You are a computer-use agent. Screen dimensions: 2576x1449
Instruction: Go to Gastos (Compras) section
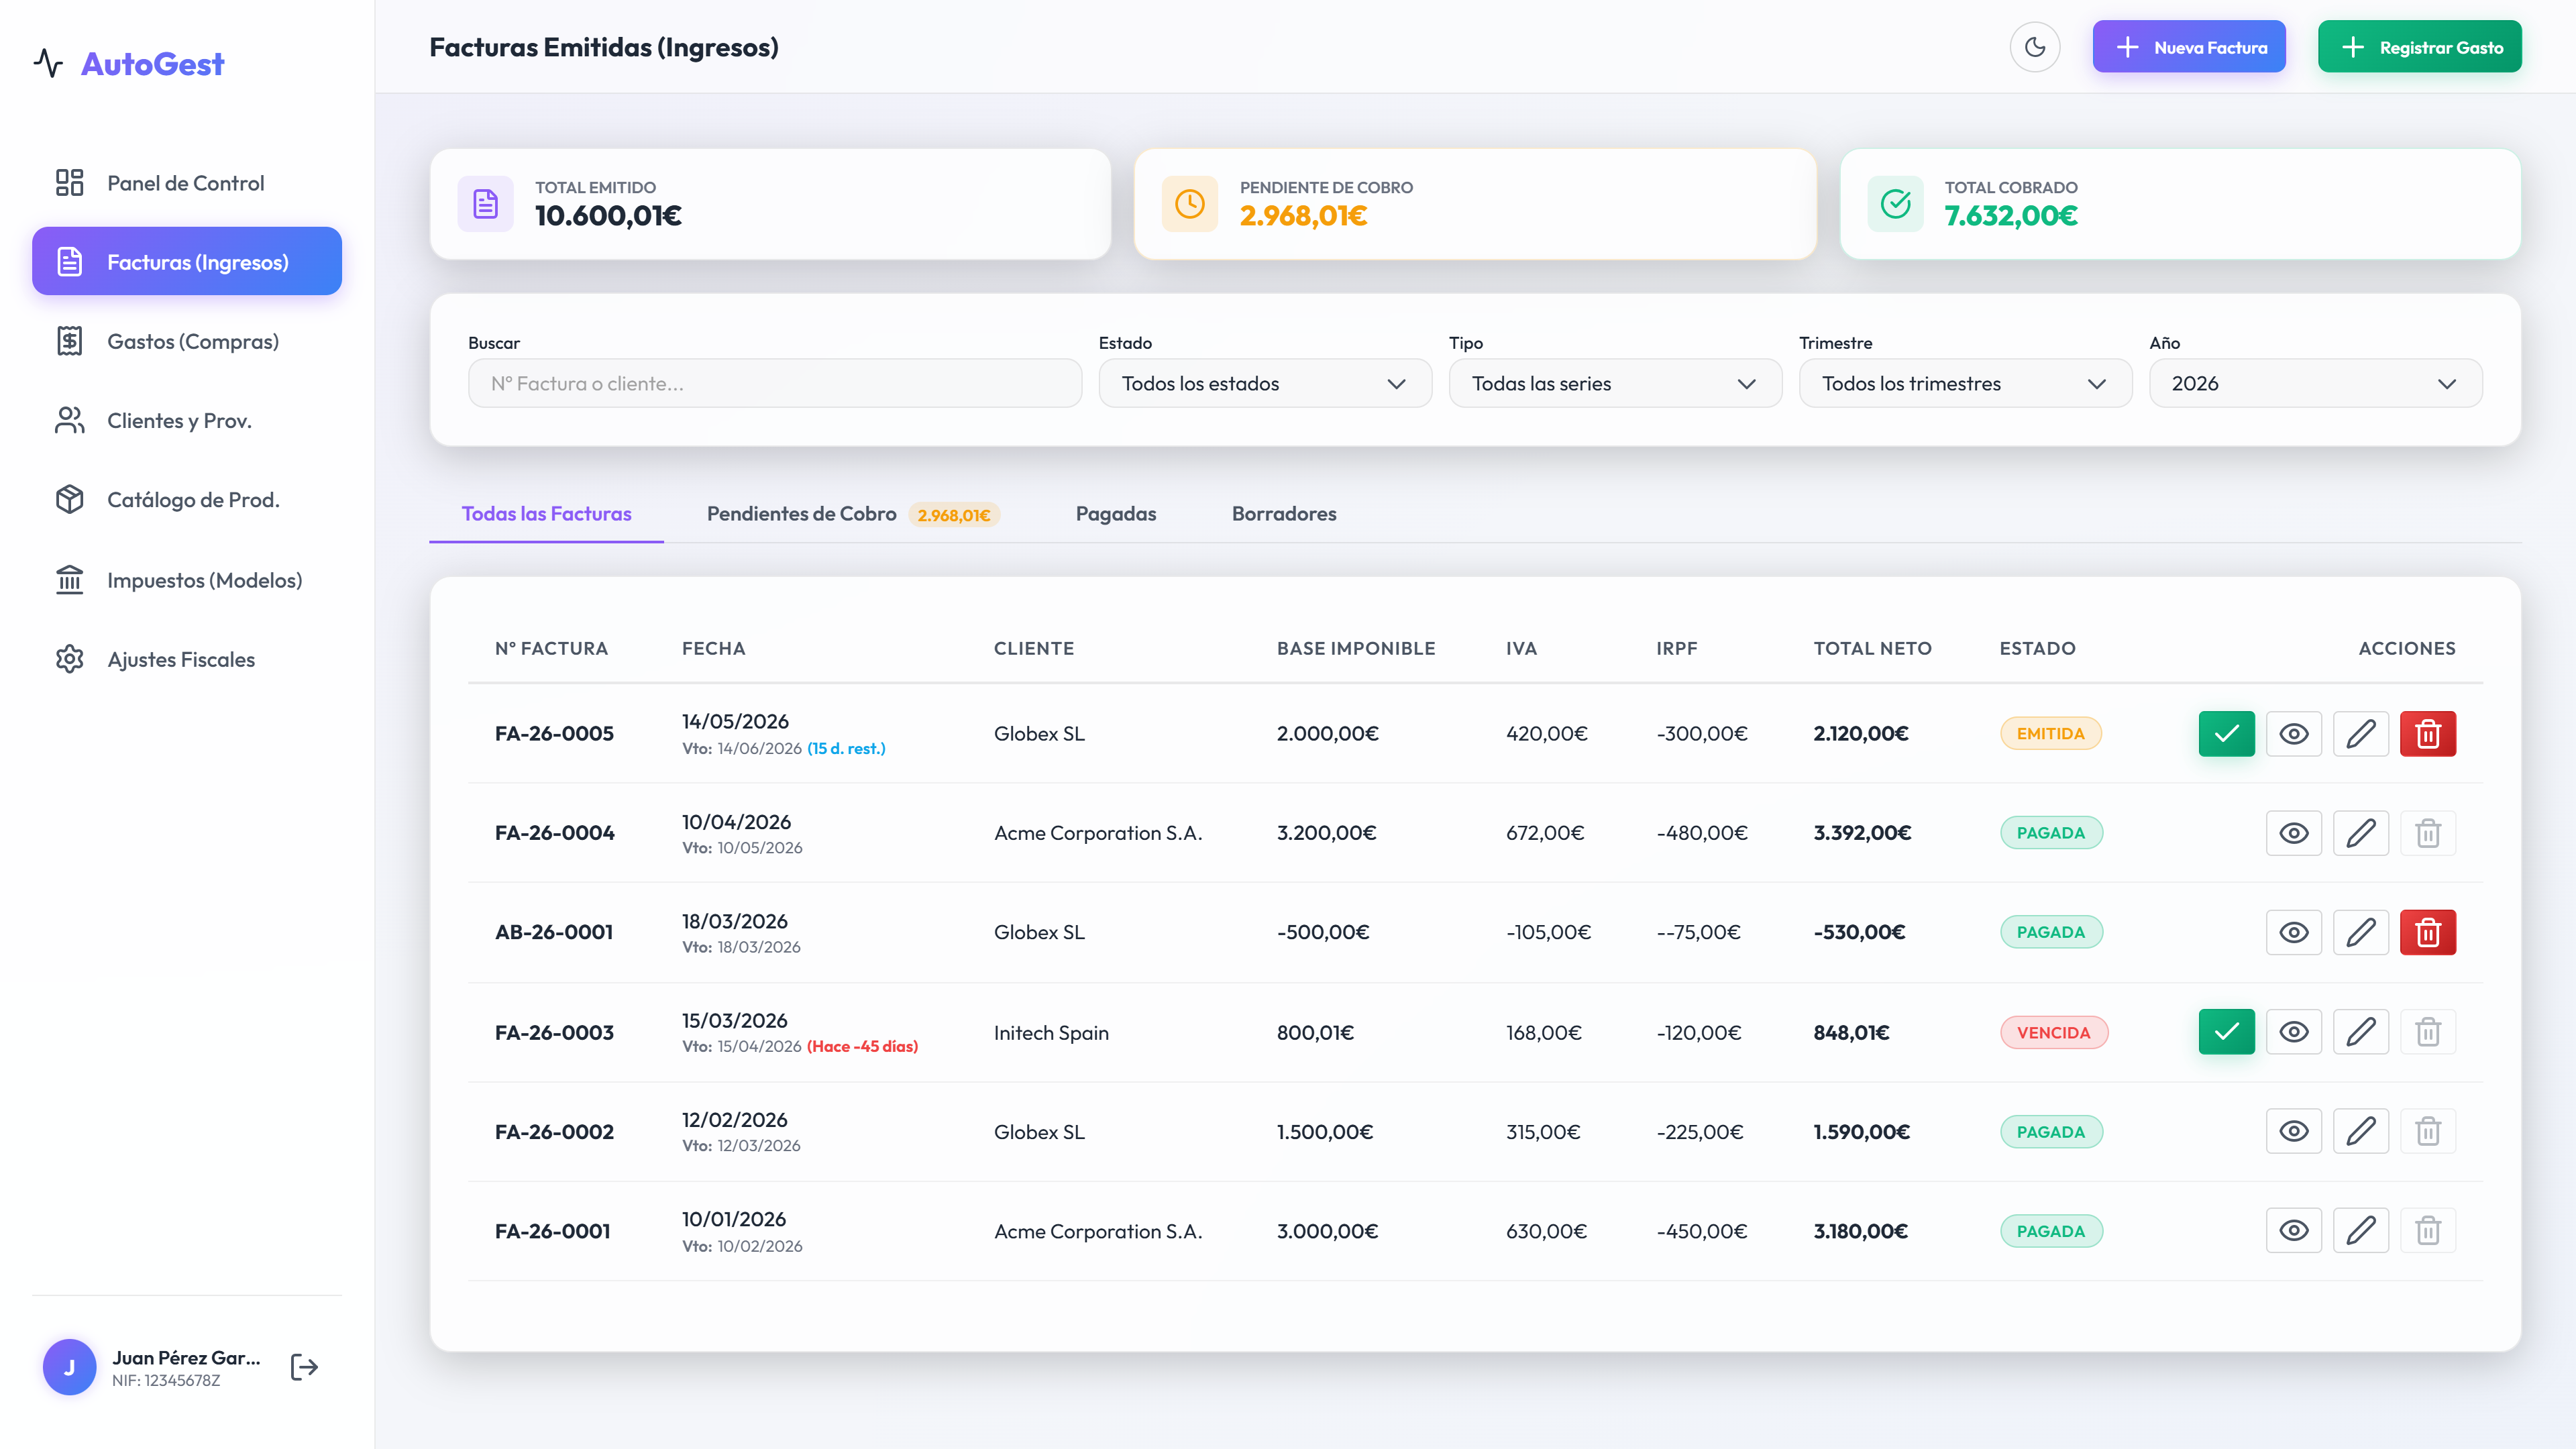point(187,341)
